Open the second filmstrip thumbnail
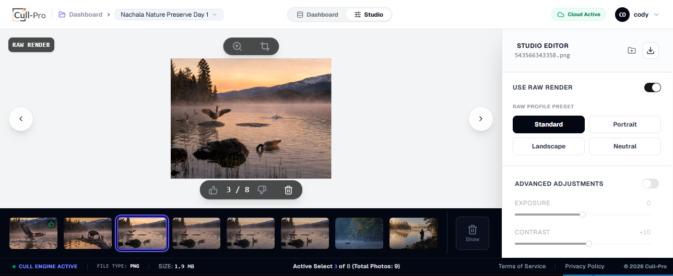 (x=88, y=233)
